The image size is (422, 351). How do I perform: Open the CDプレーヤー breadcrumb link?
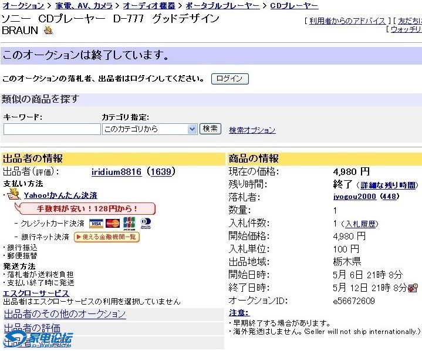coord(294,6)
